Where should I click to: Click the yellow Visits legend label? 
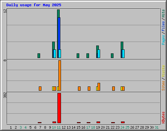coord(163,71)
